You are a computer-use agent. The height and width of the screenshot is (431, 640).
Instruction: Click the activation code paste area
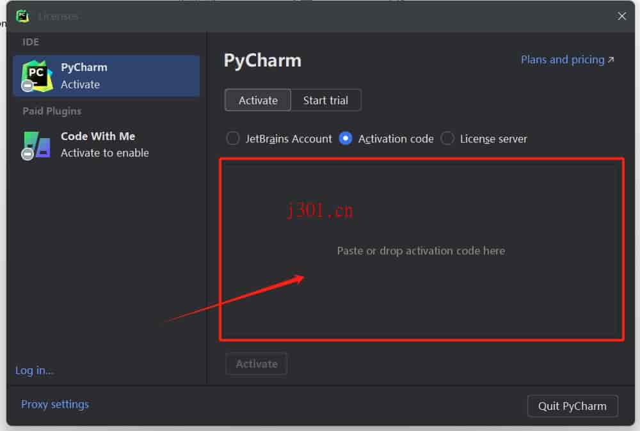pyautogui.click(x=422, y=249)
